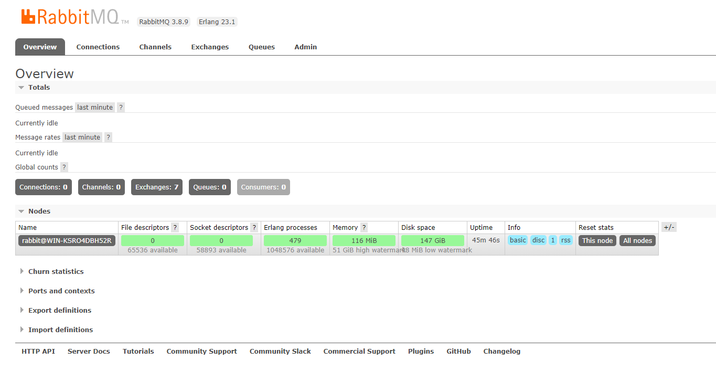Open the Commercial Support link

click(x=359, y=351)
